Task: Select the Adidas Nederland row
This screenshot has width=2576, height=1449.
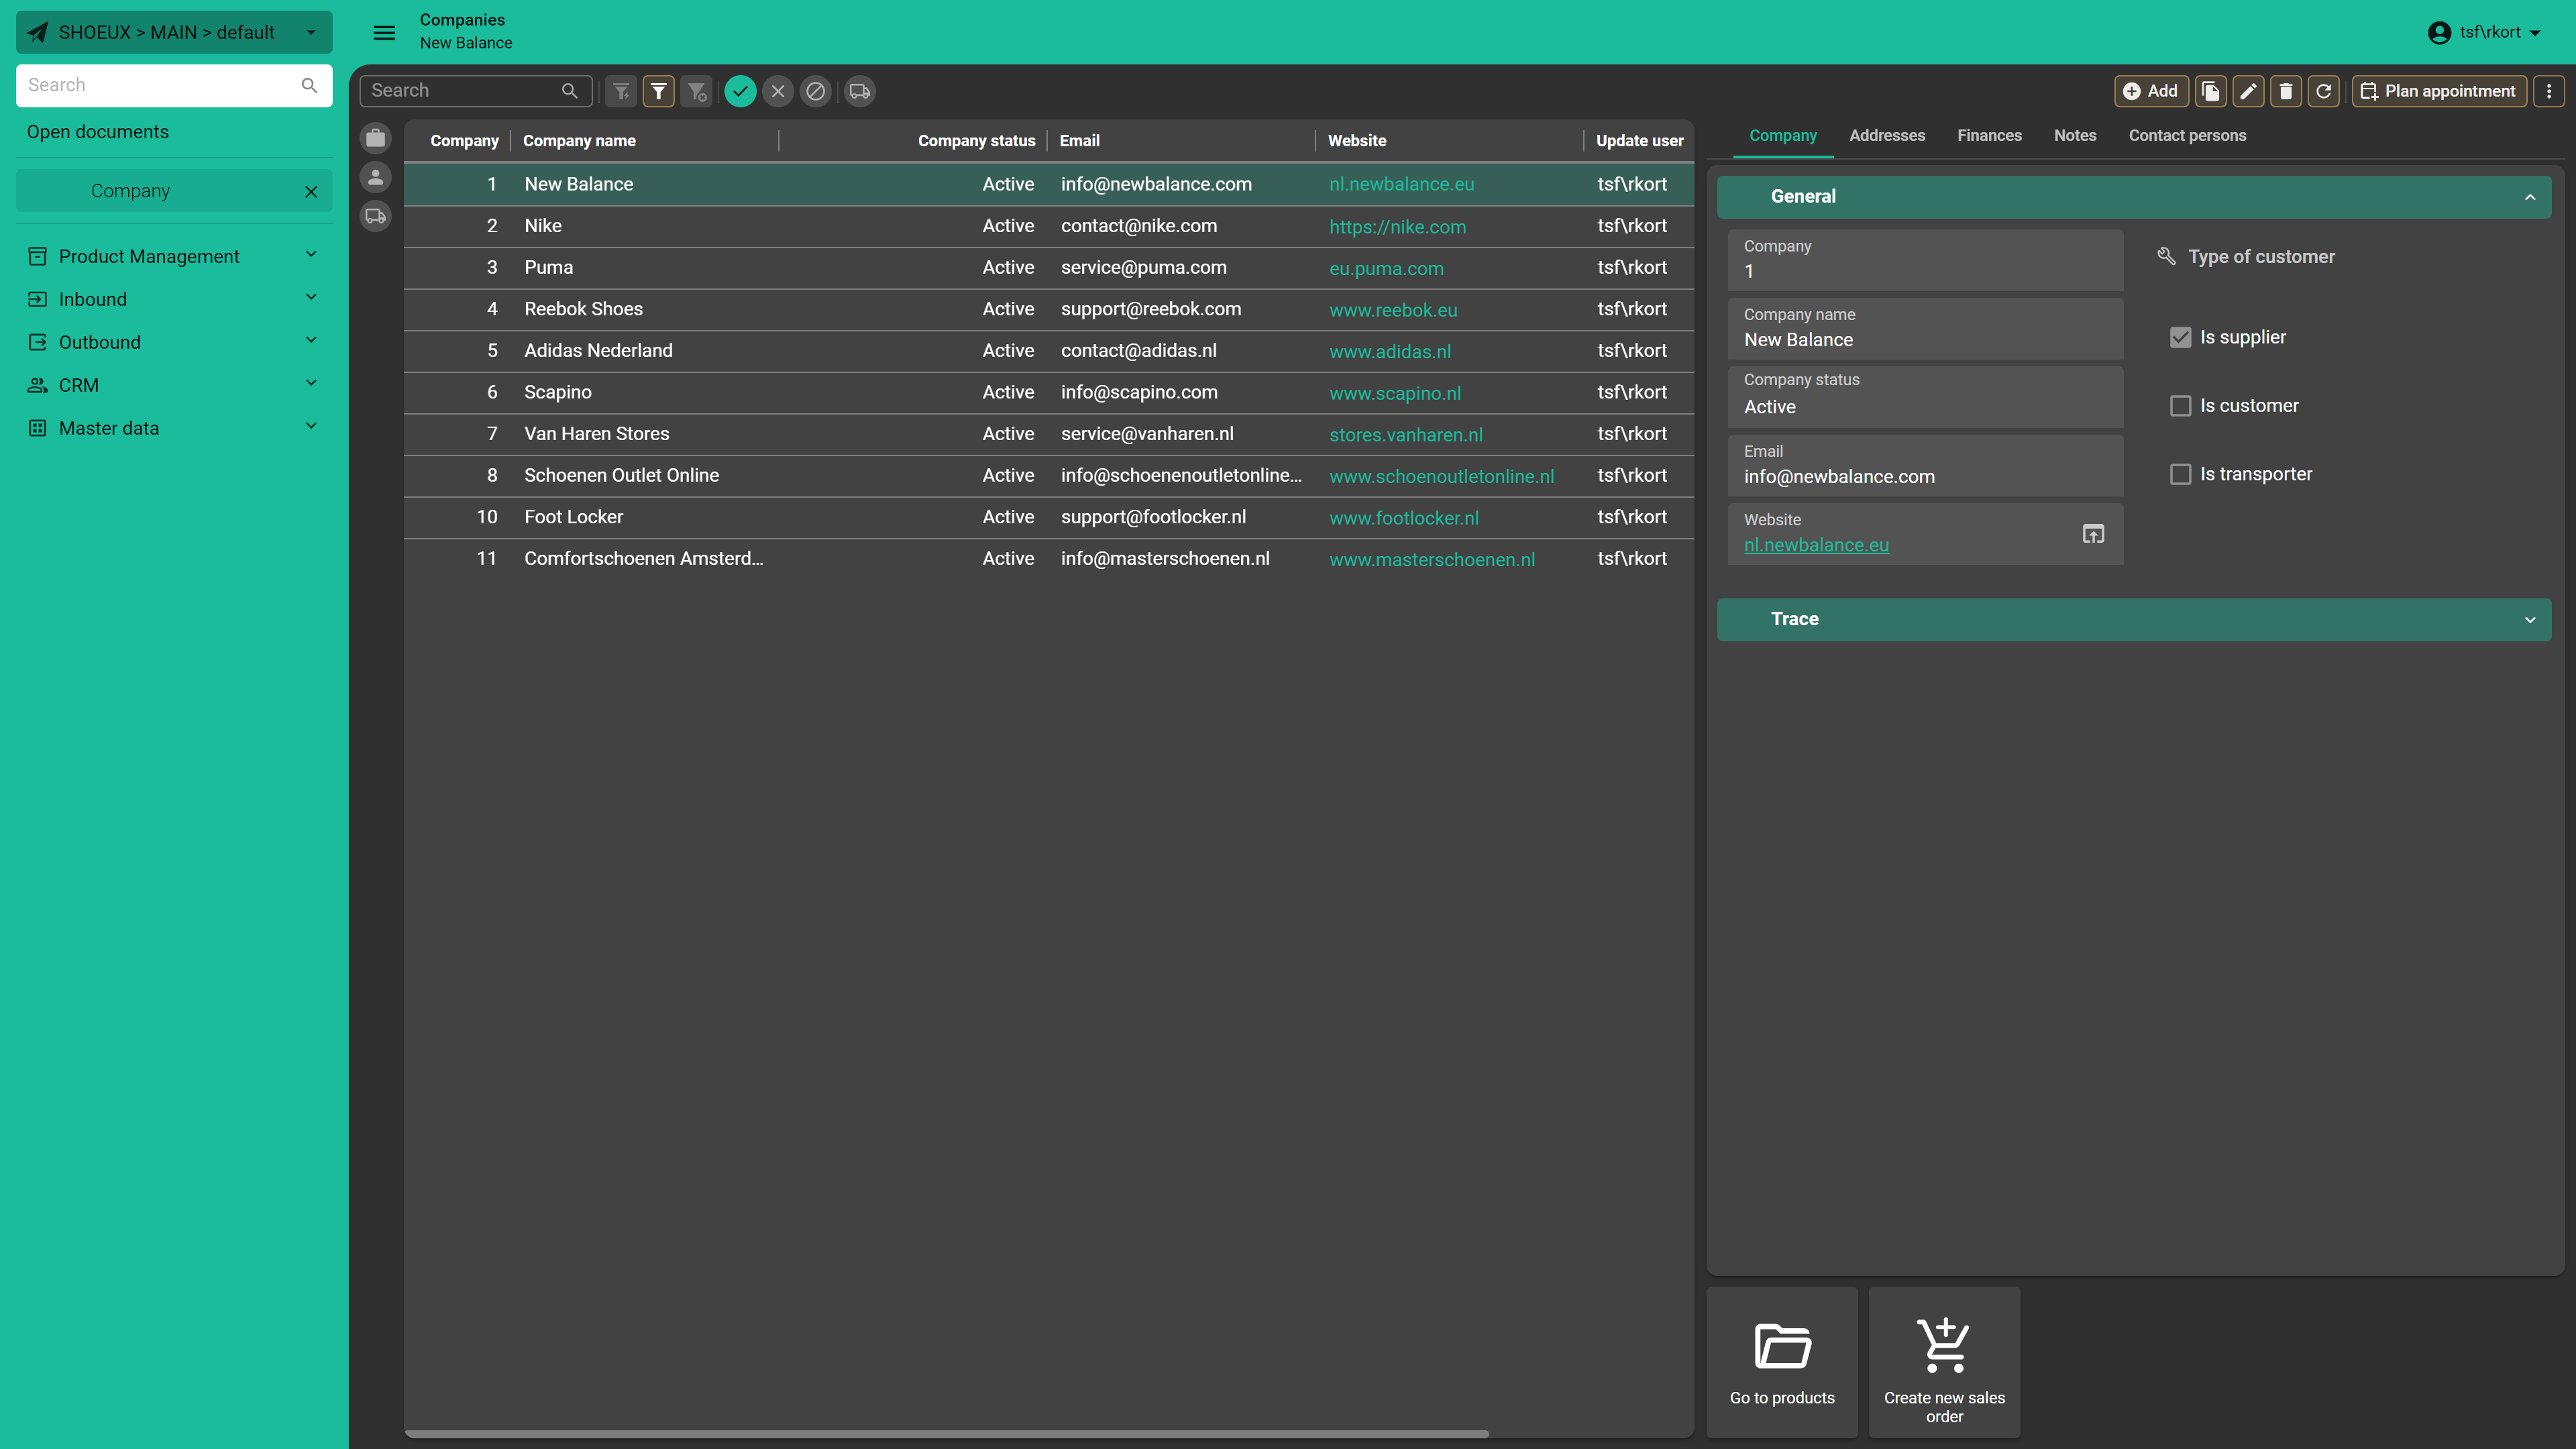Action: [1048, 351]
